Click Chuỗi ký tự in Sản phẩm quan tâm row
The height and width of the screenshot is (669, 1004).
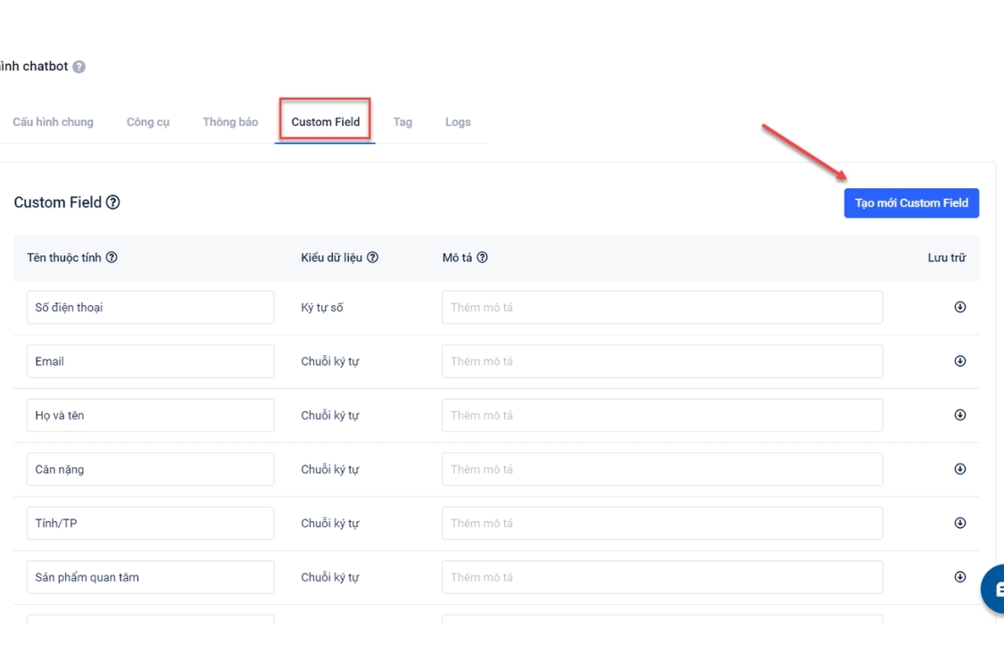tap(329, 577)
